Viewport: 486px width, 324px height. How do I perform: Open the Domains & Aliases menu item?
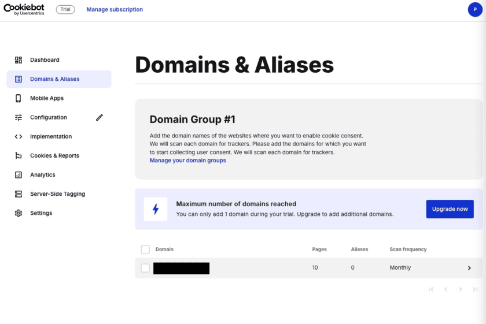[55, 79]
